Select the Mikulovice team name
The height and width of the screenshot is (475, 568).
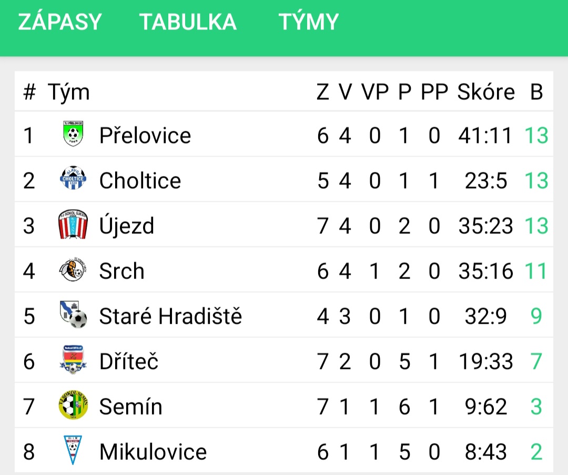point(153,452)
